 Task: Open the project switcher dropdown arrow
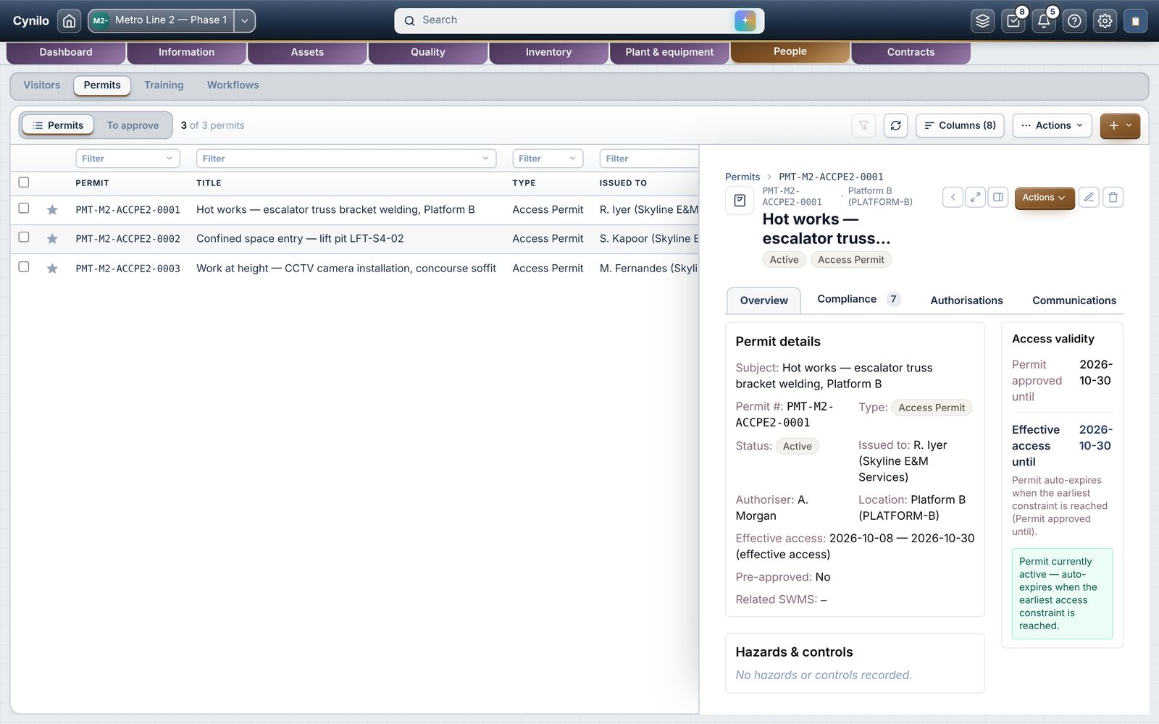[x=245, y=21]
